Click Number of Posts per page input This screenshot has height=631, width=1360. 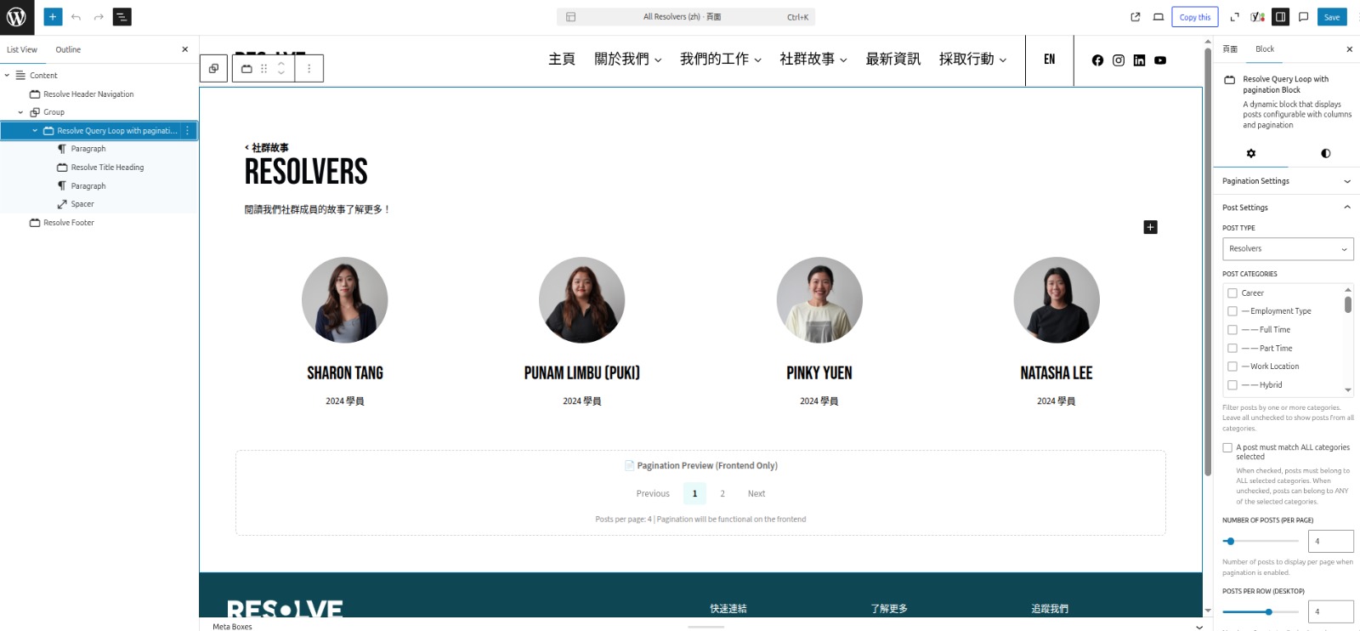click(1330, 541)
